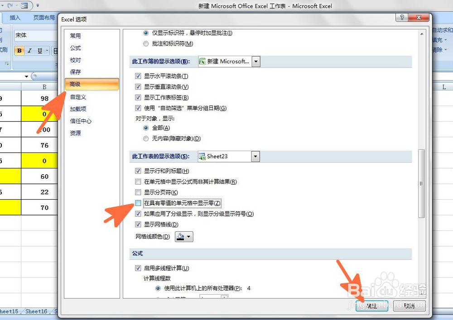Open 自定义 options category
This screenshot has height=320, width=453.
coord(78,97)
